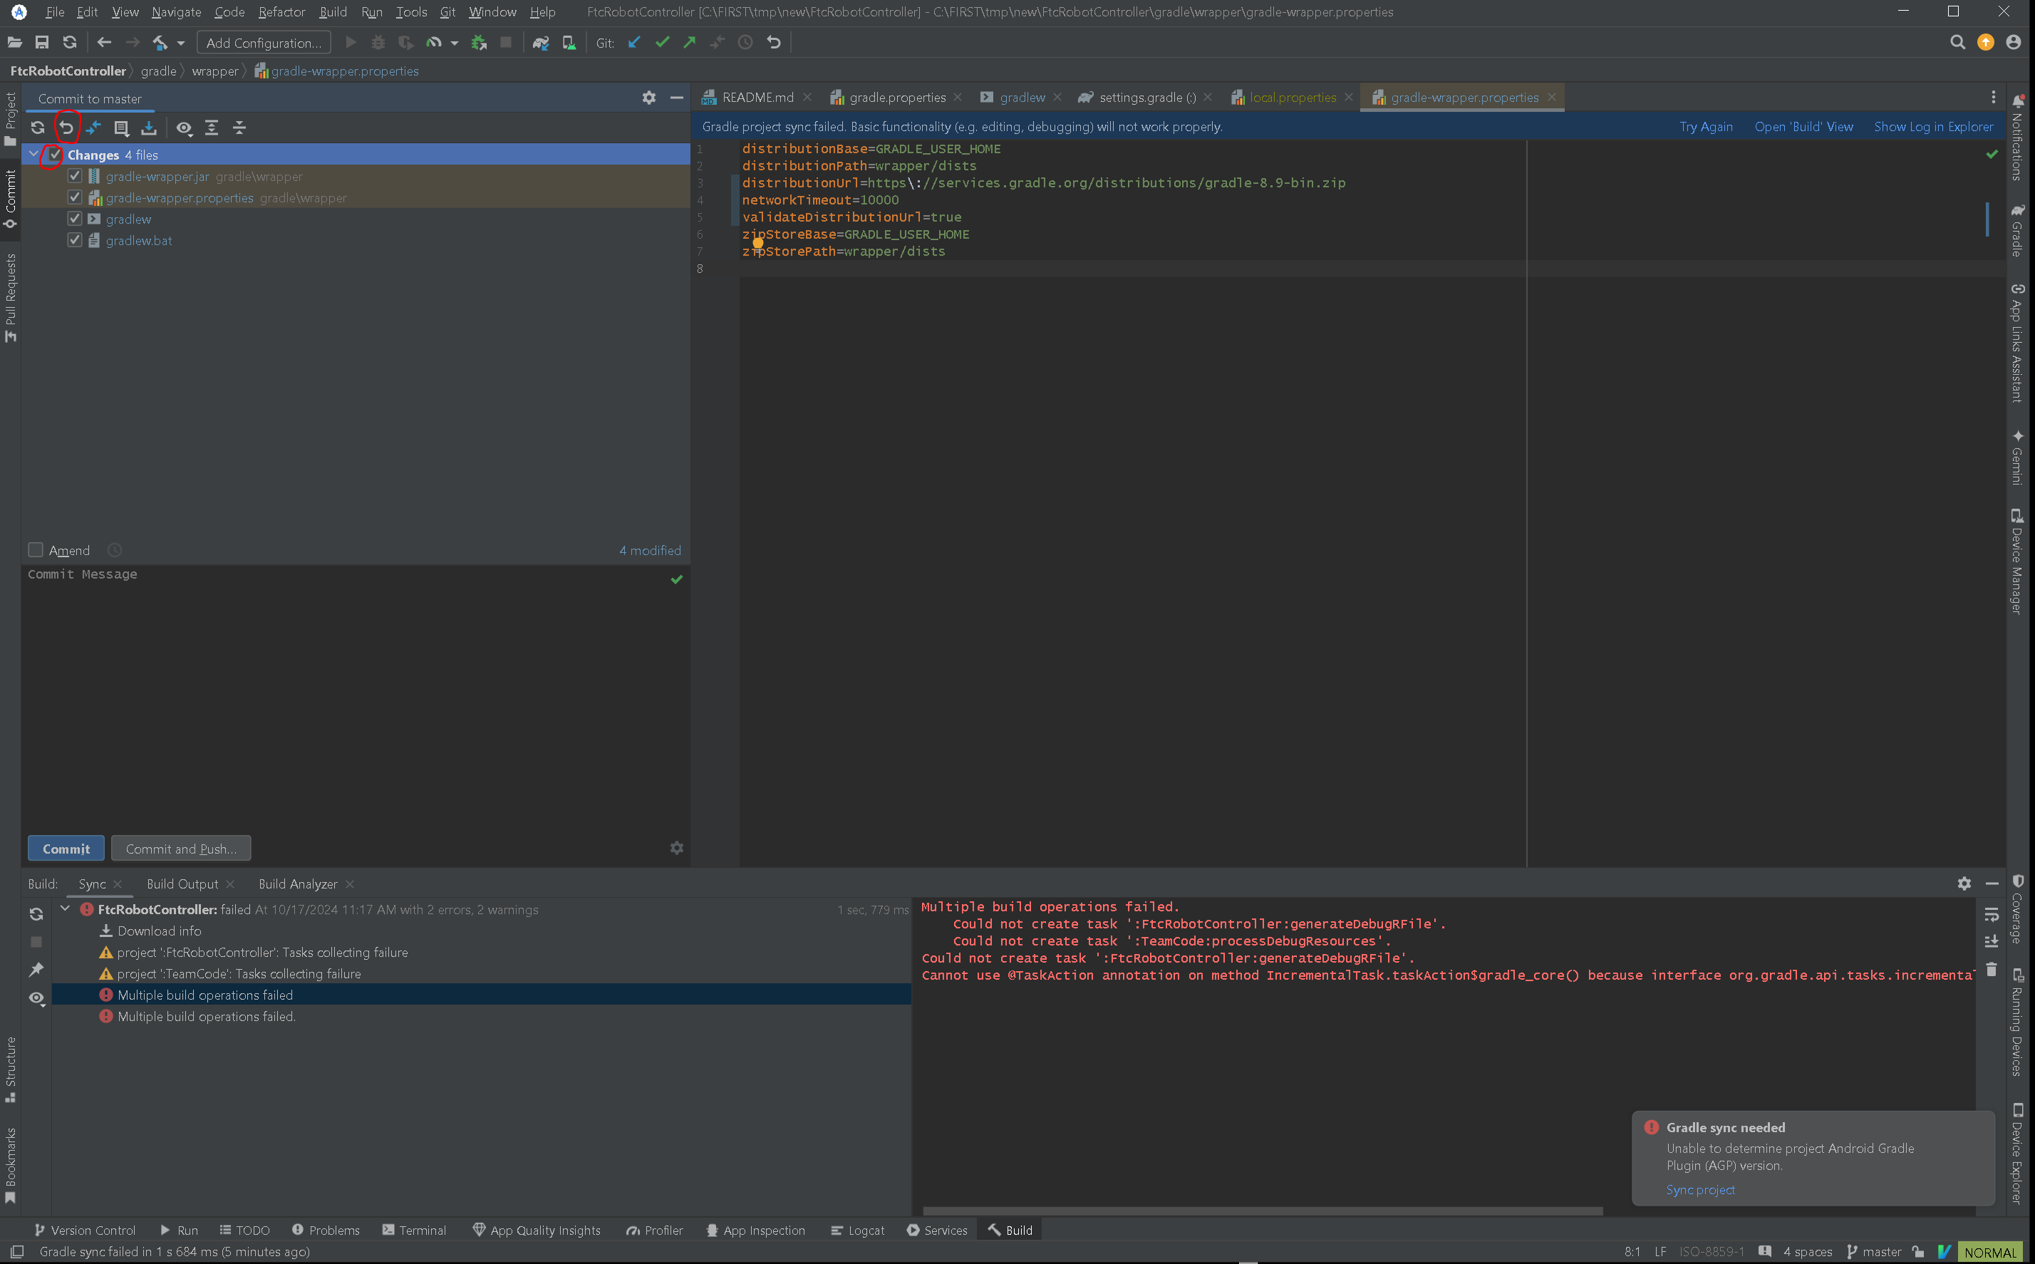Toggle eye view options in Commit toolbar

pos(184,128)
